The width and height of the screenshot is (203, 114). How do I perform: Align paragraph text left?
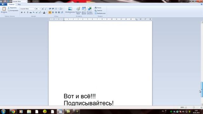click(x=50, y=12)
